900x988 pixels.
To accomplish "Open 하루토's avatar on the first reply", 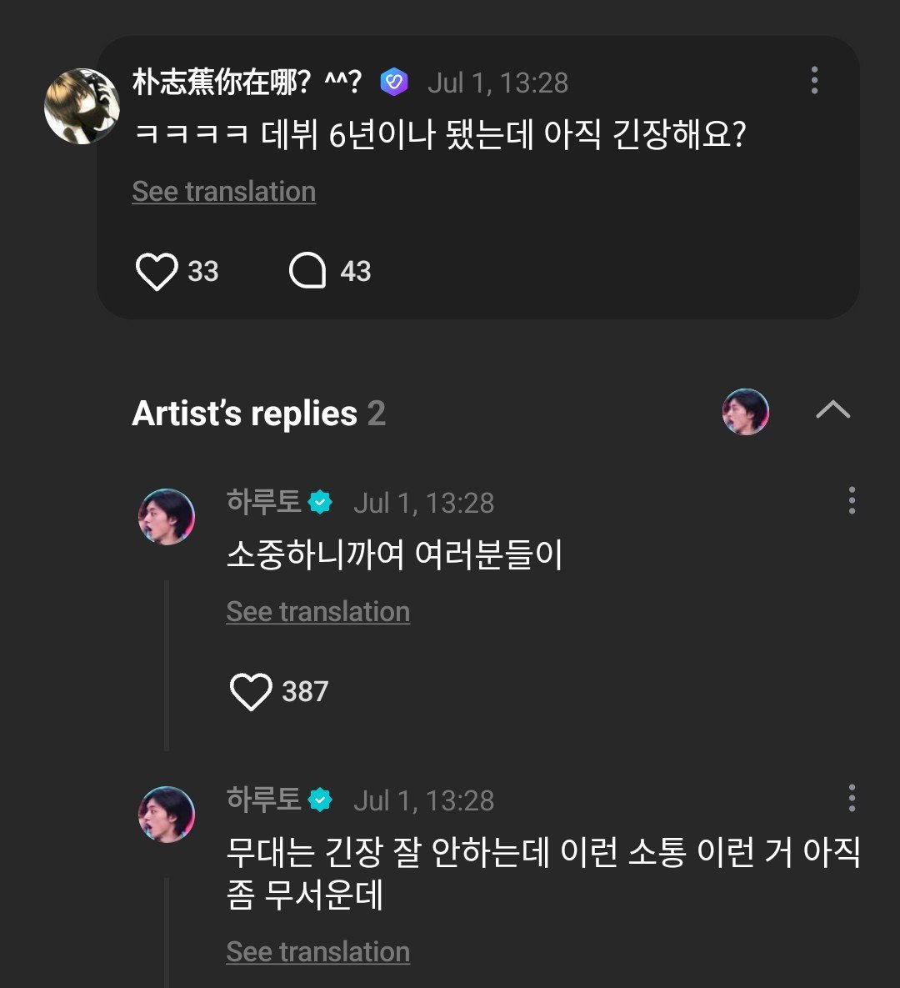I will point(167,517).
